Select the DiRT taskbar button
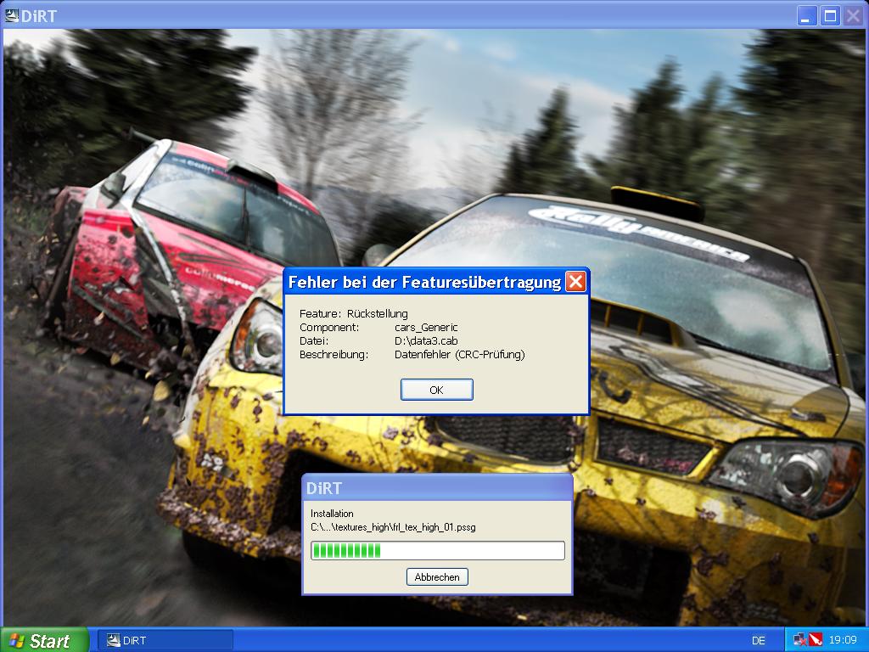Viewport: 869px width, 652px height. pos(165,640)
